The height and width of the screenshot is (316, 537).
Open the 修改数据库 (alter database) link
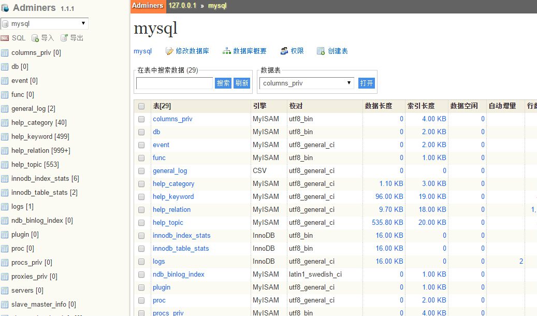[193, 51]
